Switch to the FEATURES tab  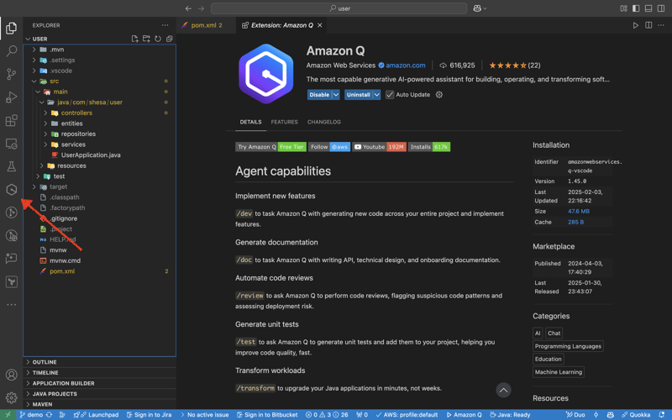[284, 122]
